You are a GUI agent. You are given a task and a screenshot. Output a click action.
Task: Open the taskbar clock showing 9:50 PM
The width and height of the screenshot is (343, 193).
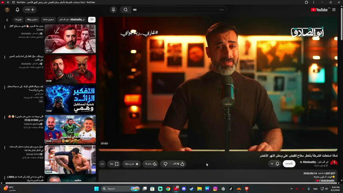(335, 189)
